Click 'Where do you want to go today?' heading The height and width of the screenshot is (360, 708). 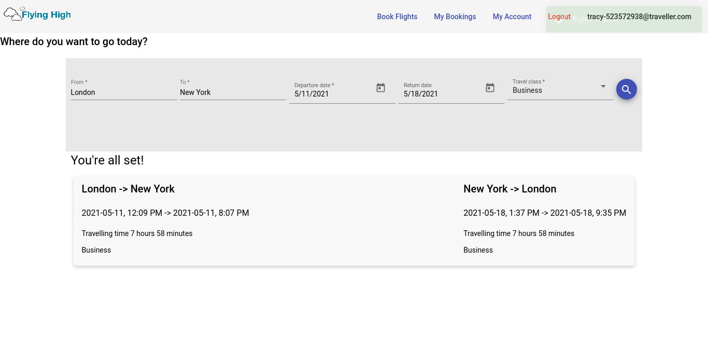tap(74, 41)
